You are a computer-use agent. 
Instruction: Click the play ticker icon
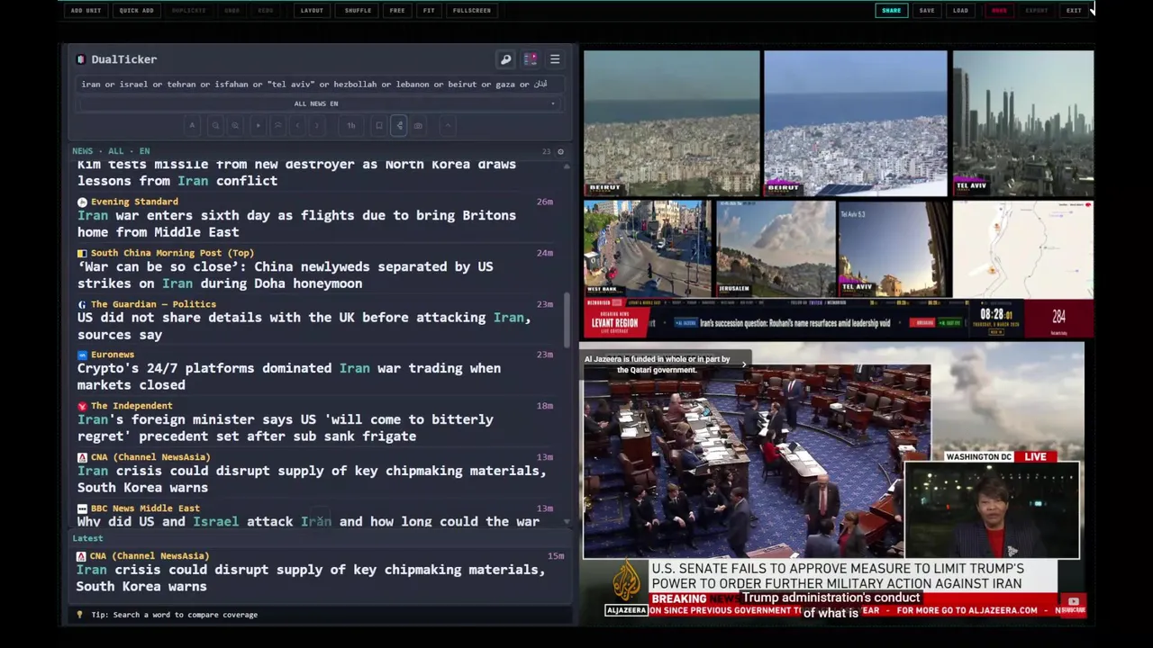coord(259,125)
